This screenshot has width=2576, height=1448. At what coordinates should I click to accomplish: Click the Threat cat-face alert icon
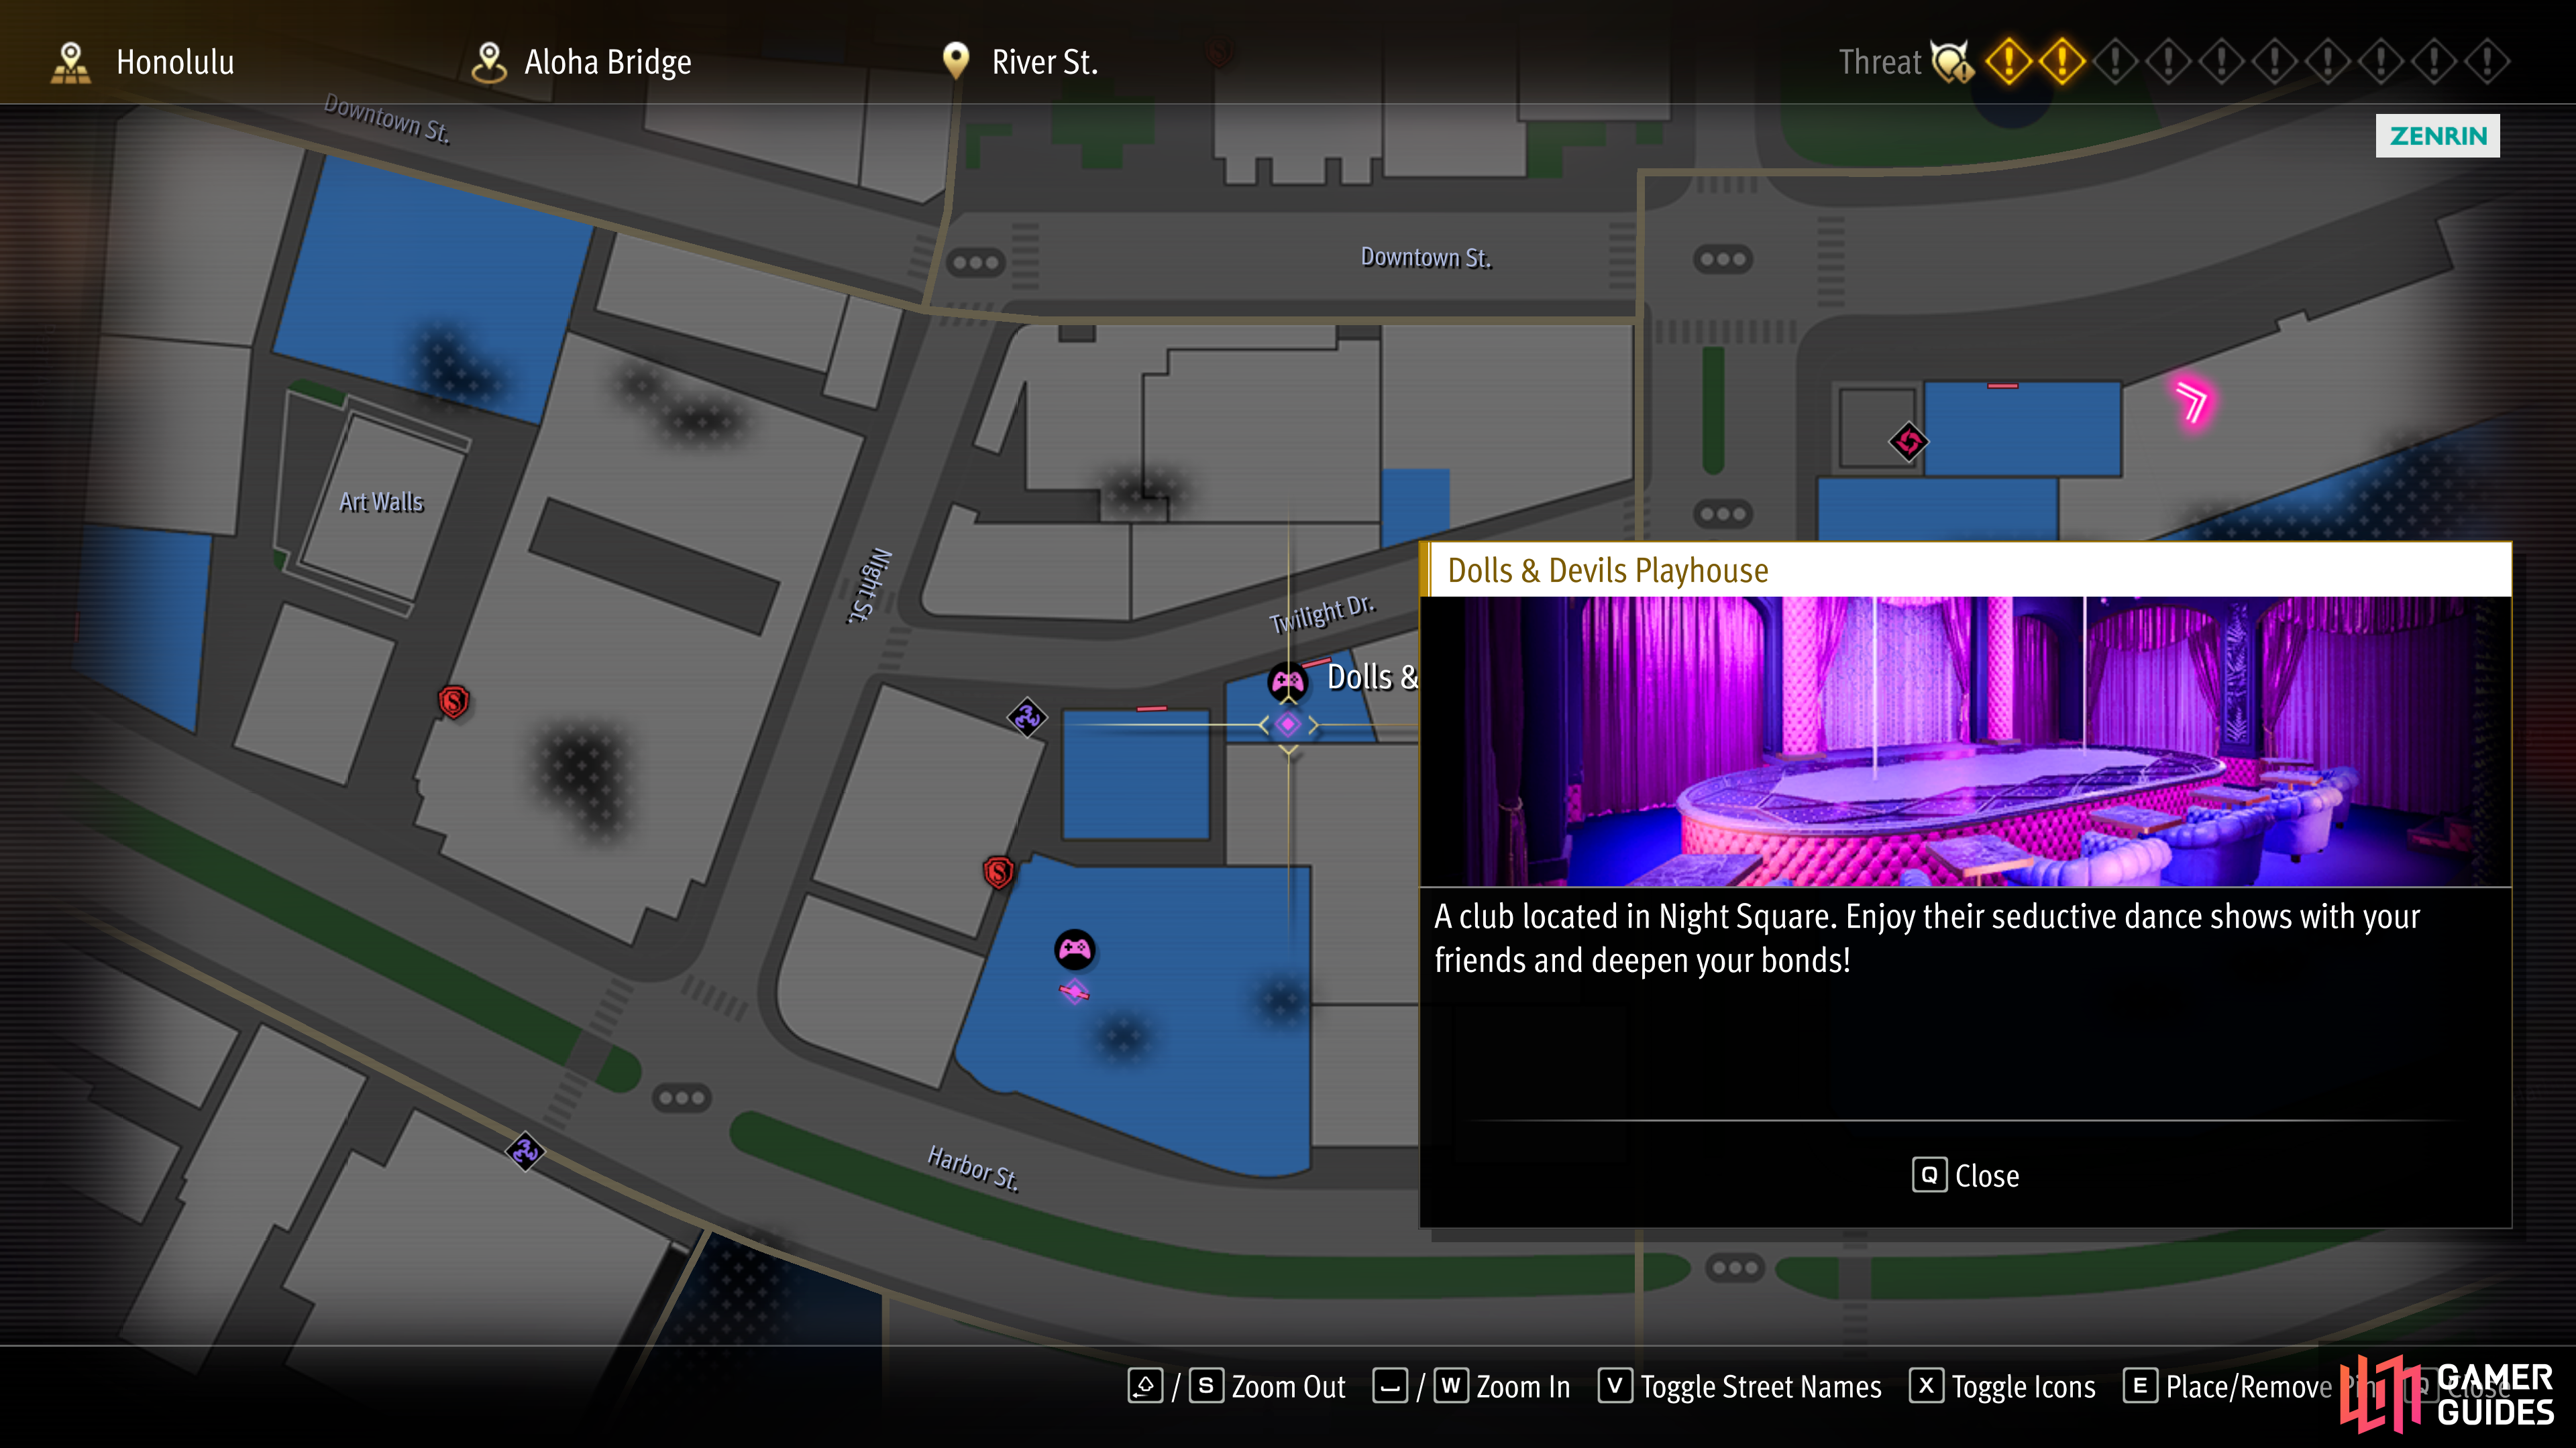click(1952, 62)
